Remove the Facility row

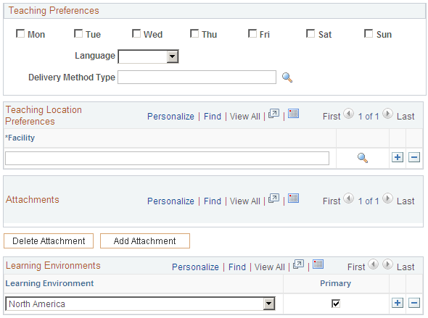(414, 157)
